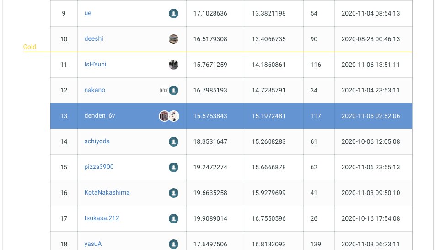The width and height of the screenshot is (446, 250).
Task: Select score 15.9279699 in KotaNakashima's row
Action: (269, 193)
